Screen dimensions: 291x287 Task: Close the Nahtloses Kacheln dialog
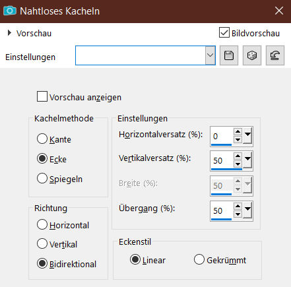(x=279, y=11)
